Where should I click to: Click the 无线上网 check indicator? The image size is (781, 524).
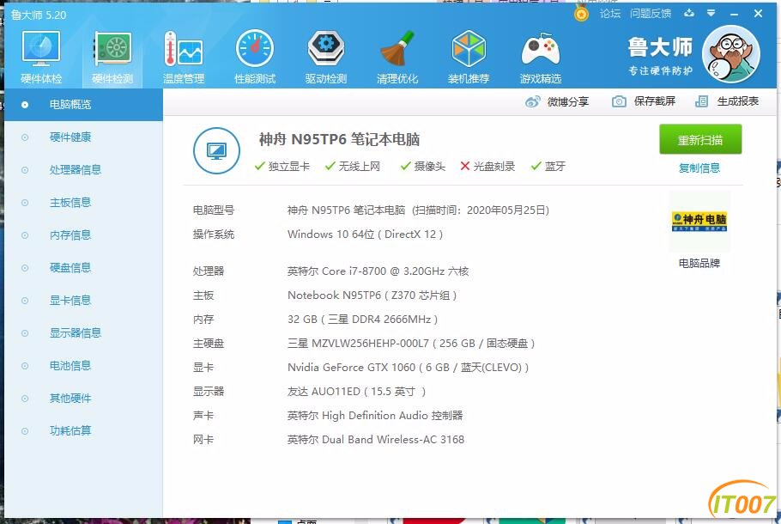pyautogui.click(x=352, y=167)
